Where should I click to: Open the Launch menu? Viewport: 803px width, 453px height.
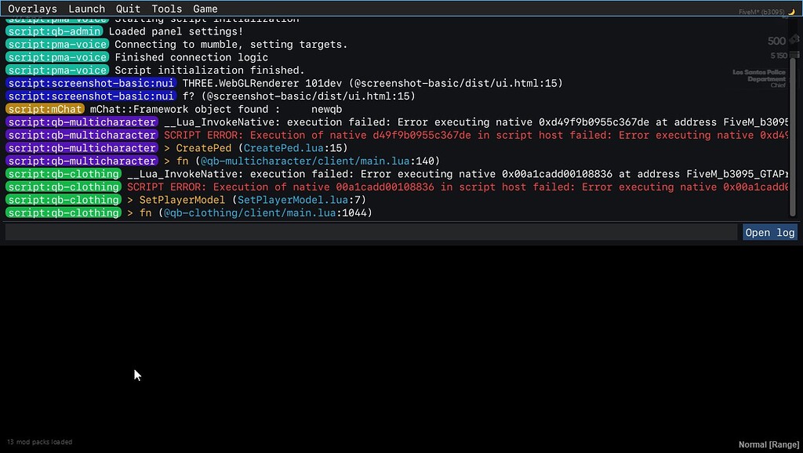click(x=86, y=9)
